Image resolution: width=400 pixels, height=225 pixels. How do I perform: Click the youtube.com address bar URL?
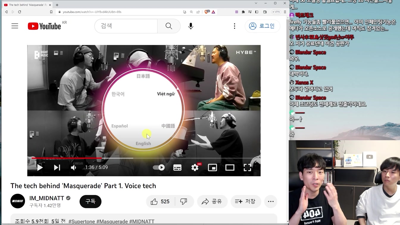(92, 12)
